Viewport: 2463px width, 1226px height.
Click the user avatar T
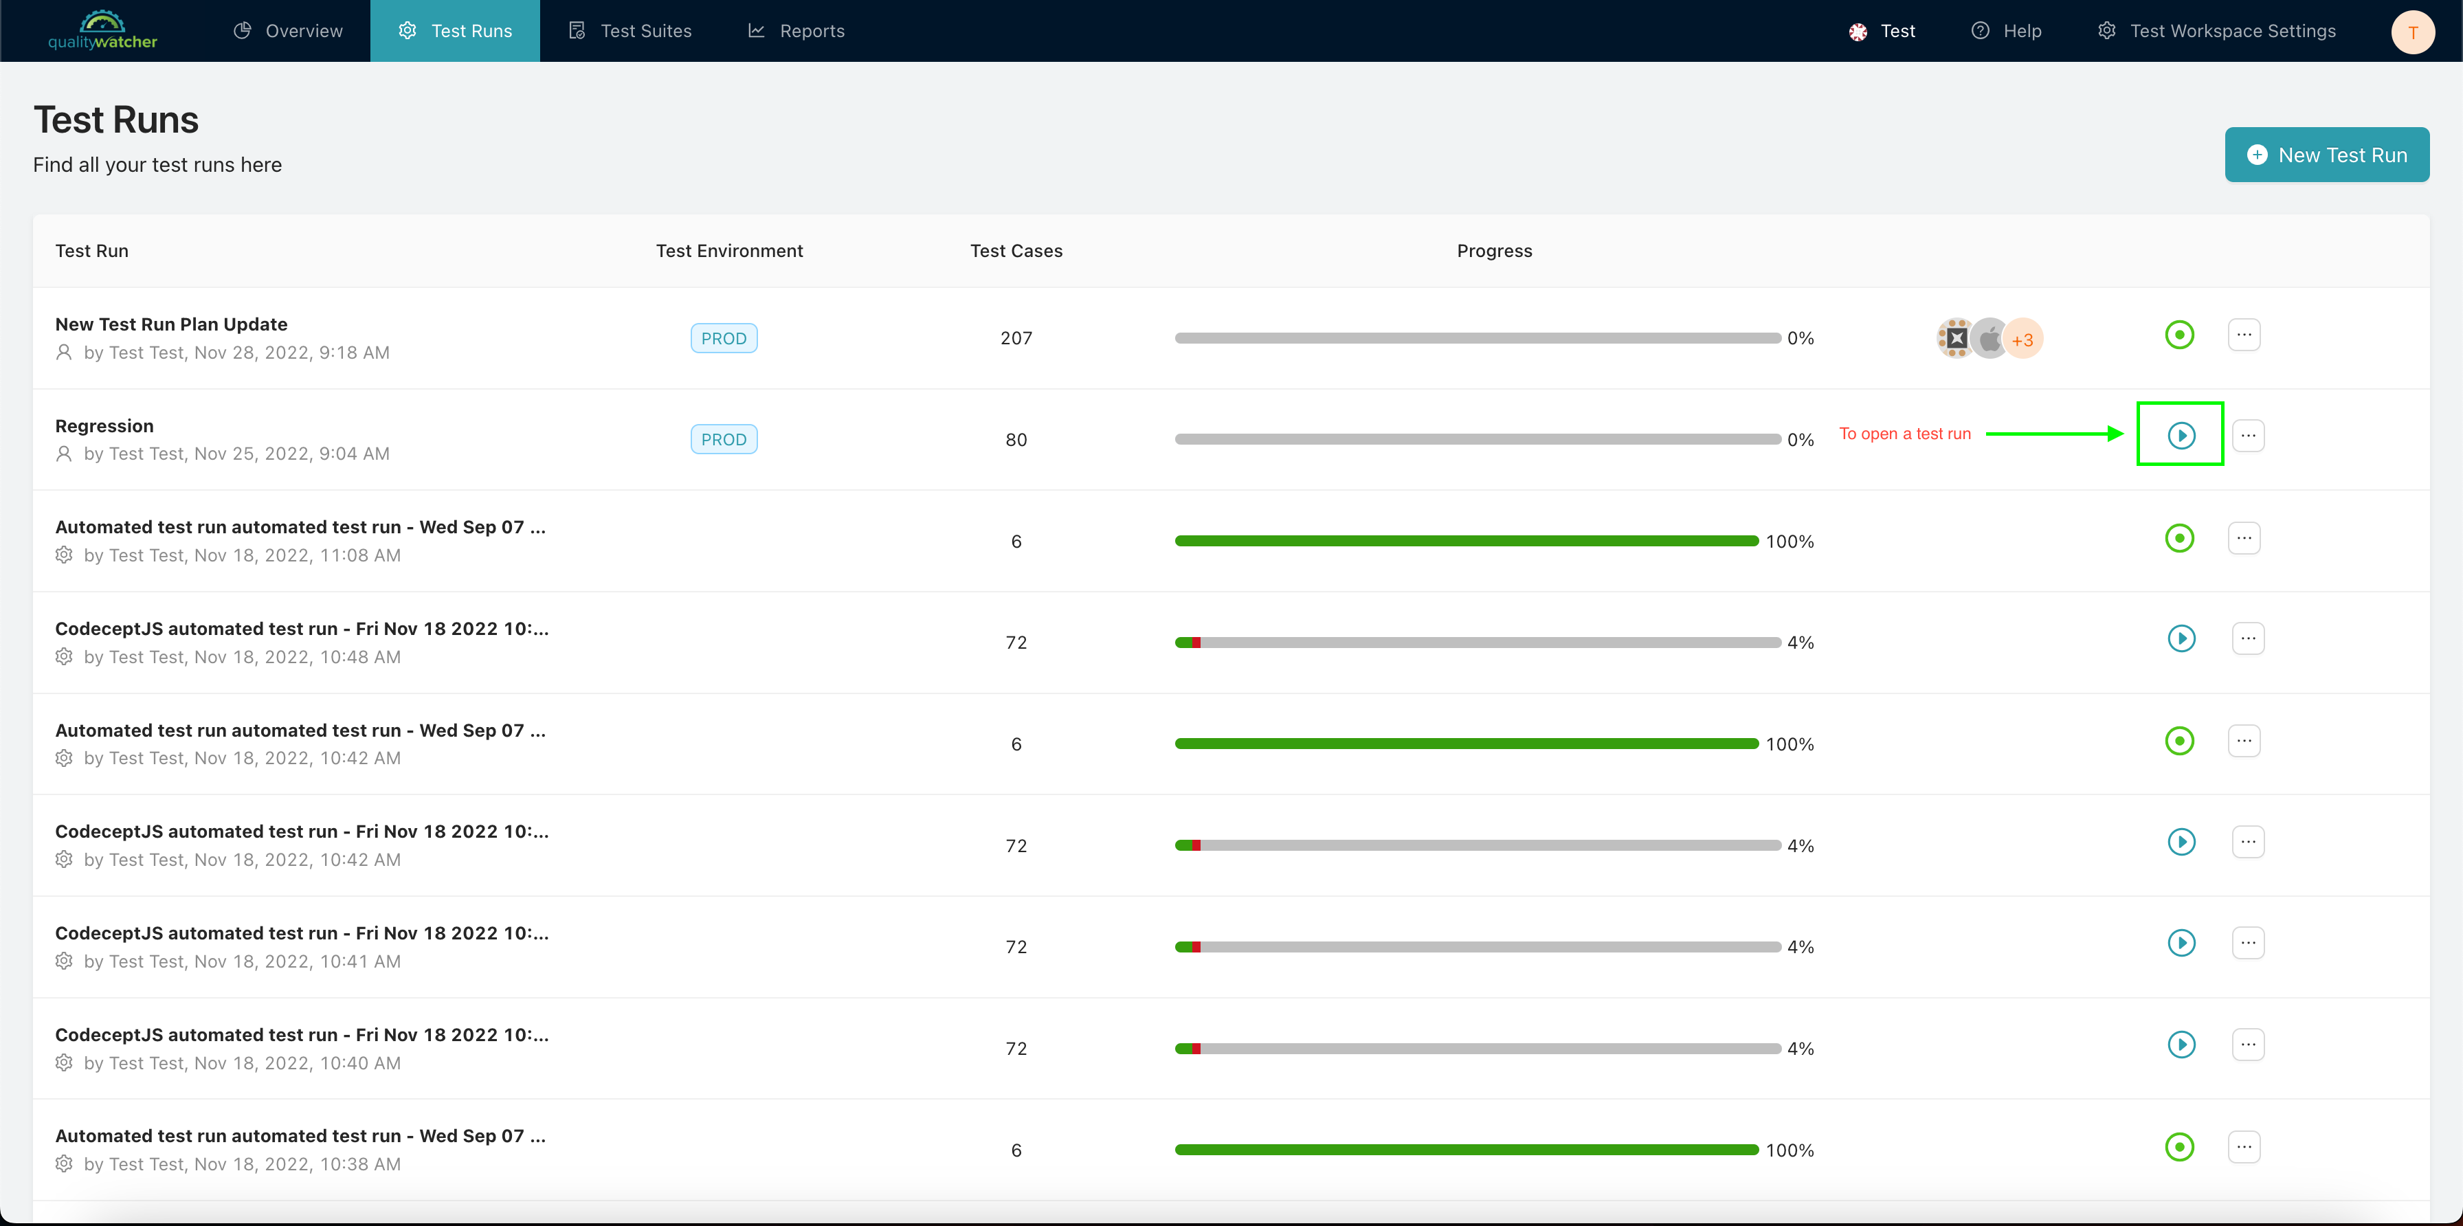coord(2412,32)
